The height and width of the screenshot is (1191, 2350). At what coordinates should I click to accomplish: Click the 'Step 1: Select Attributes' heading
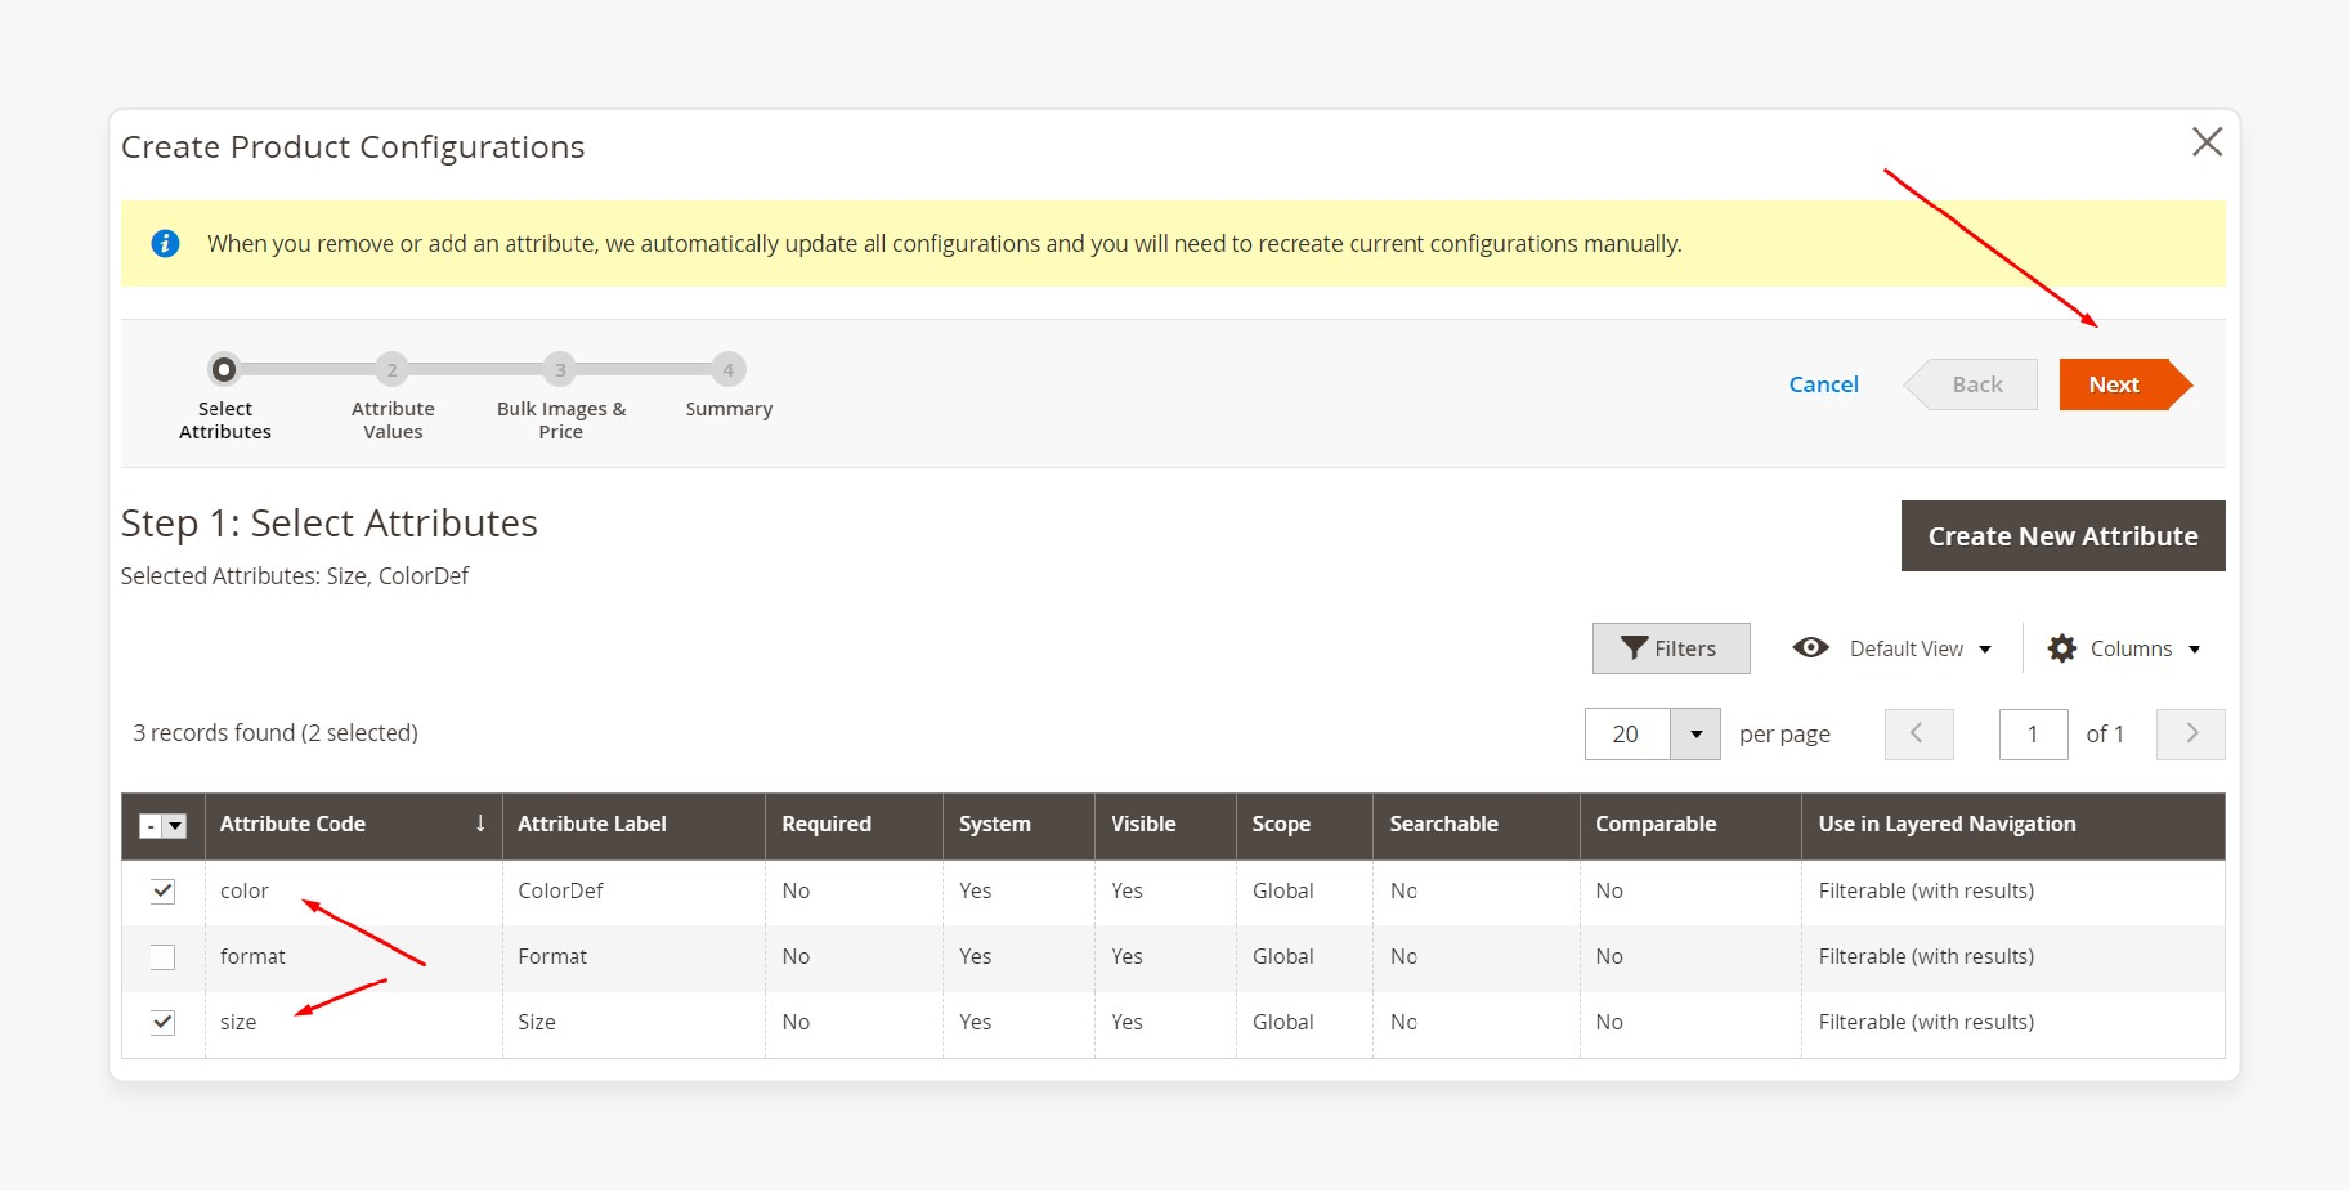click(330, 523)
